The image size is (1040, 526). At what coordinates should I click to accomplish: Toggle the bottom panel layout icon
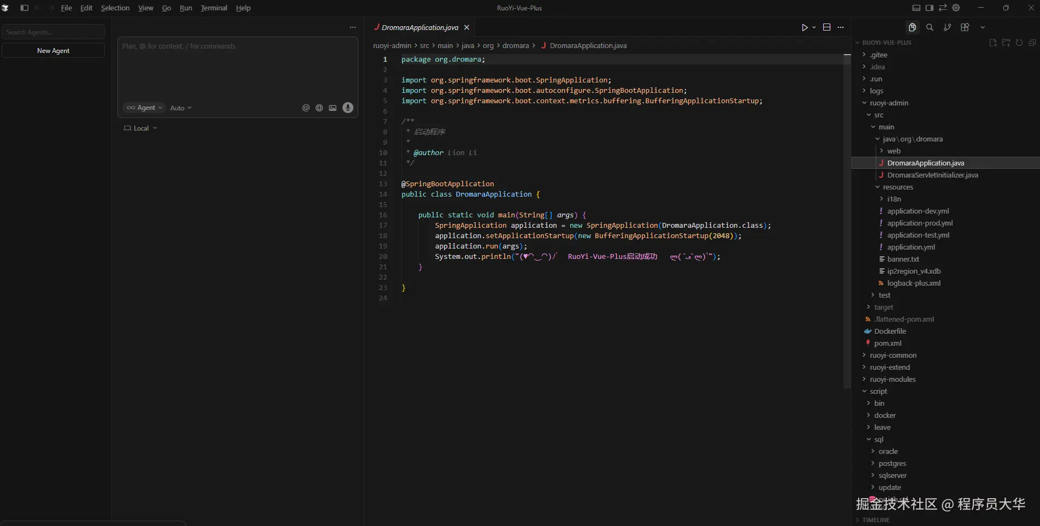[916, 8]
